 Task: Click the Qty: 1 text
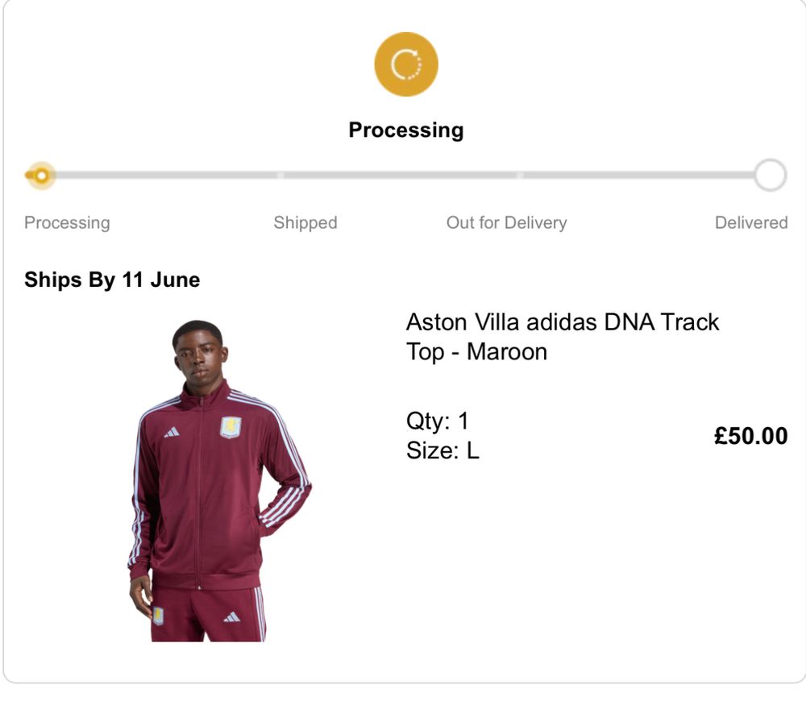438,421
